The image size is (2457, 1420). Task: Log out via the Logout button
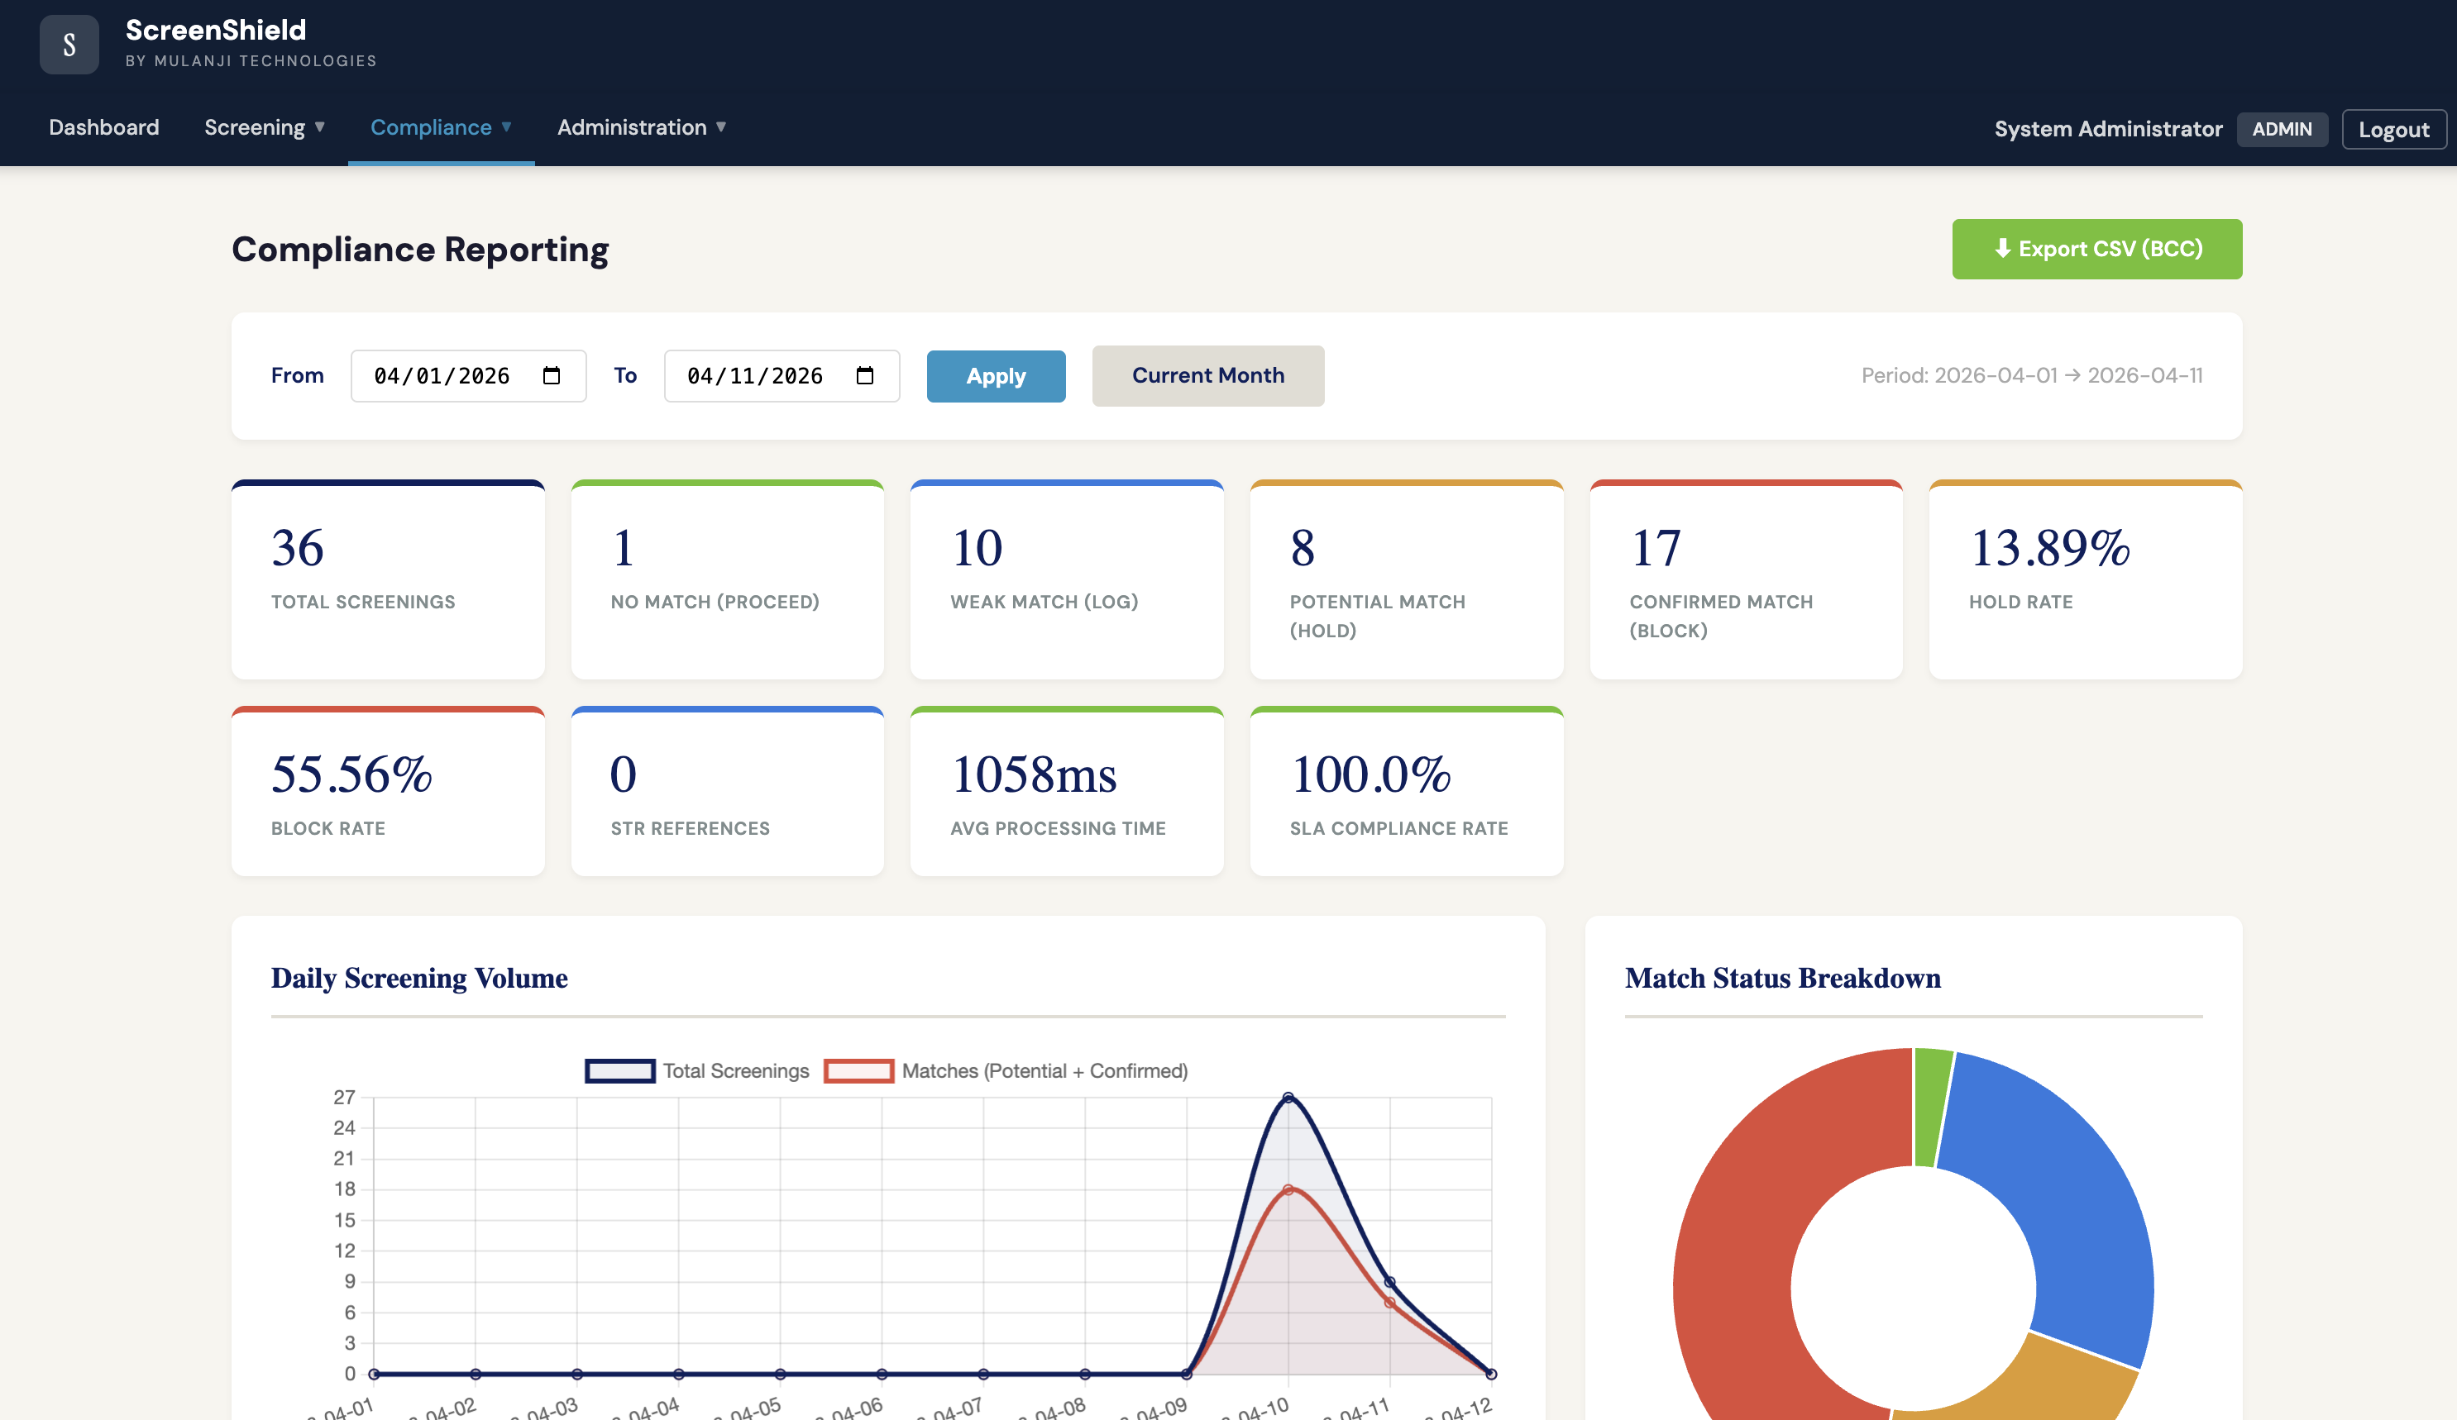[2393, 129]
